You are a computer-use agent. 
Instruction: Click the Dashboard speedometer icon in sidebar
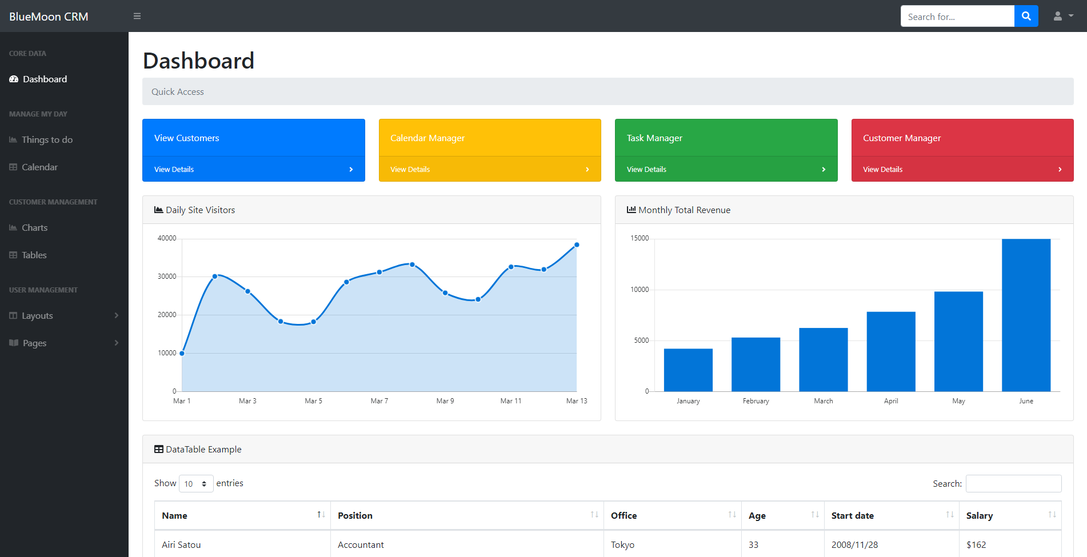coord(13,79)
